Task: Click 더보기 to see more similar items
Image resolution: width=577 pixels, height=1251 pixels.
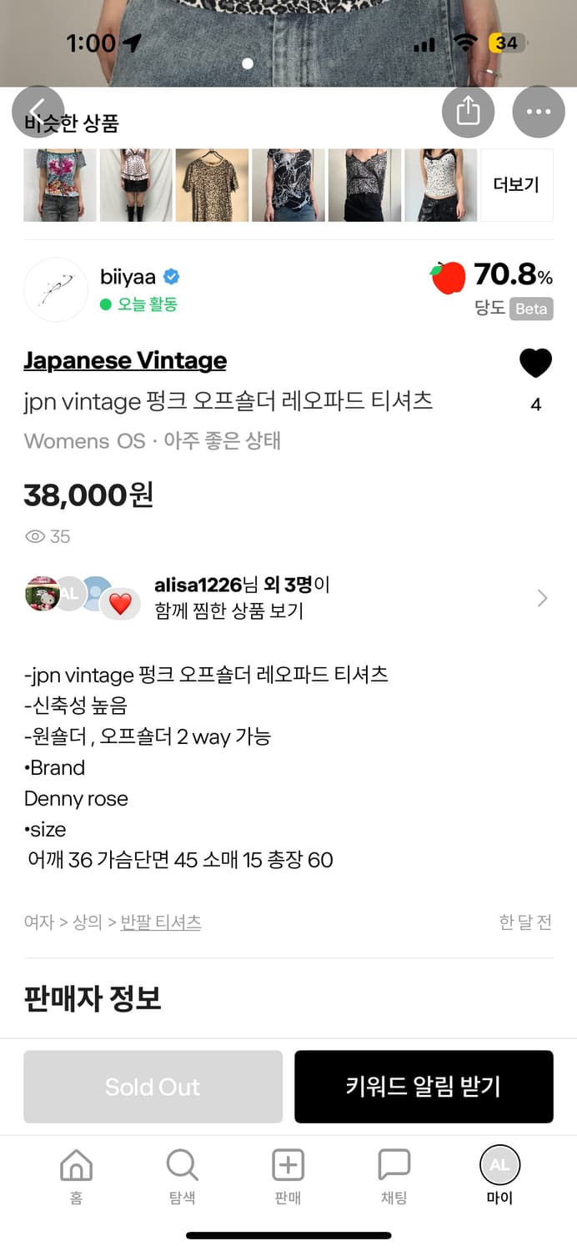Action: (x=516, y=185)
